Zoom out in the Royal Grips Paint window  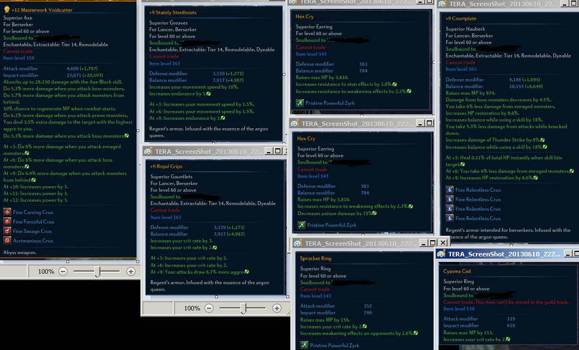(x=209, y=308)
